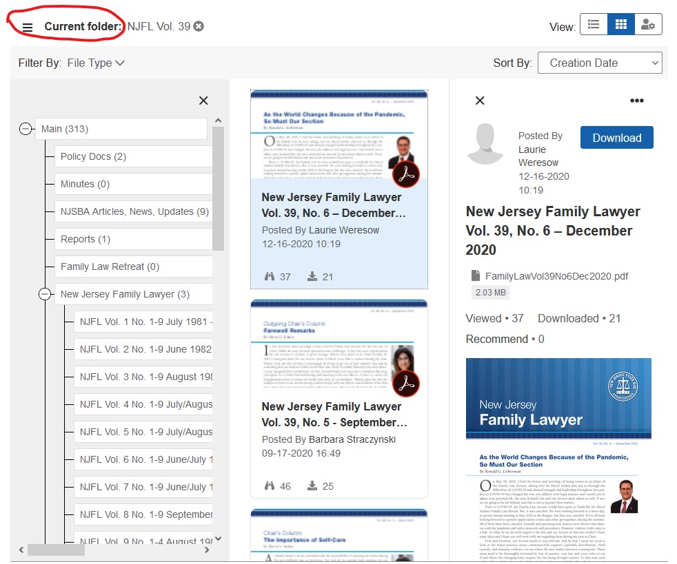Viewport: 677px width, 564px height.
Task: Open the Sort By Creation Date dropdown
Action: pyautogui.click(x=600, y=63)
